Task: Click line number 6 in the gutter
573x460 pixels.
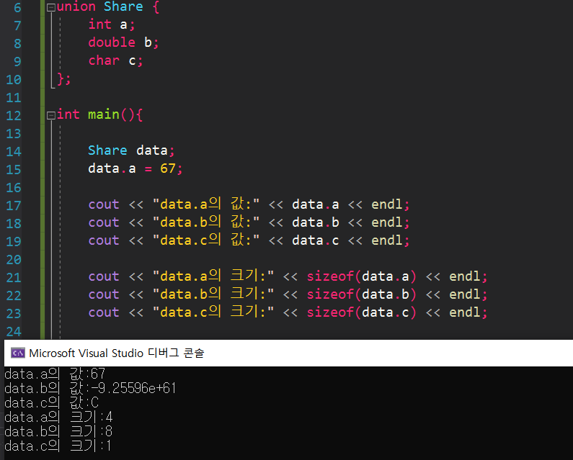Action: pos(17,8)
